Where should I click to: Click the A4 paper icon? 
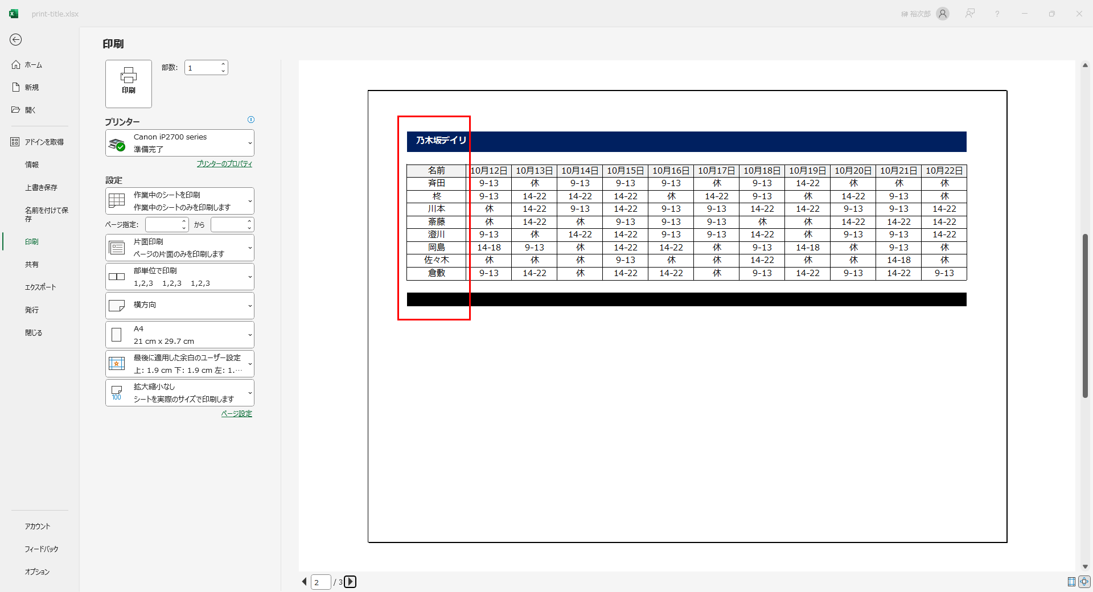(x=117, y=335)
